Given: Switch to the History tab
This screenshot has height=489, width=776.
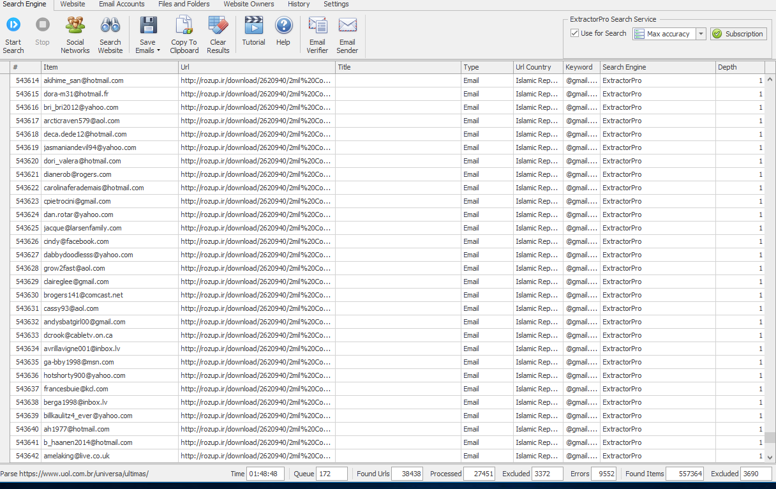Looking at the screenshot, I should 299,4.
